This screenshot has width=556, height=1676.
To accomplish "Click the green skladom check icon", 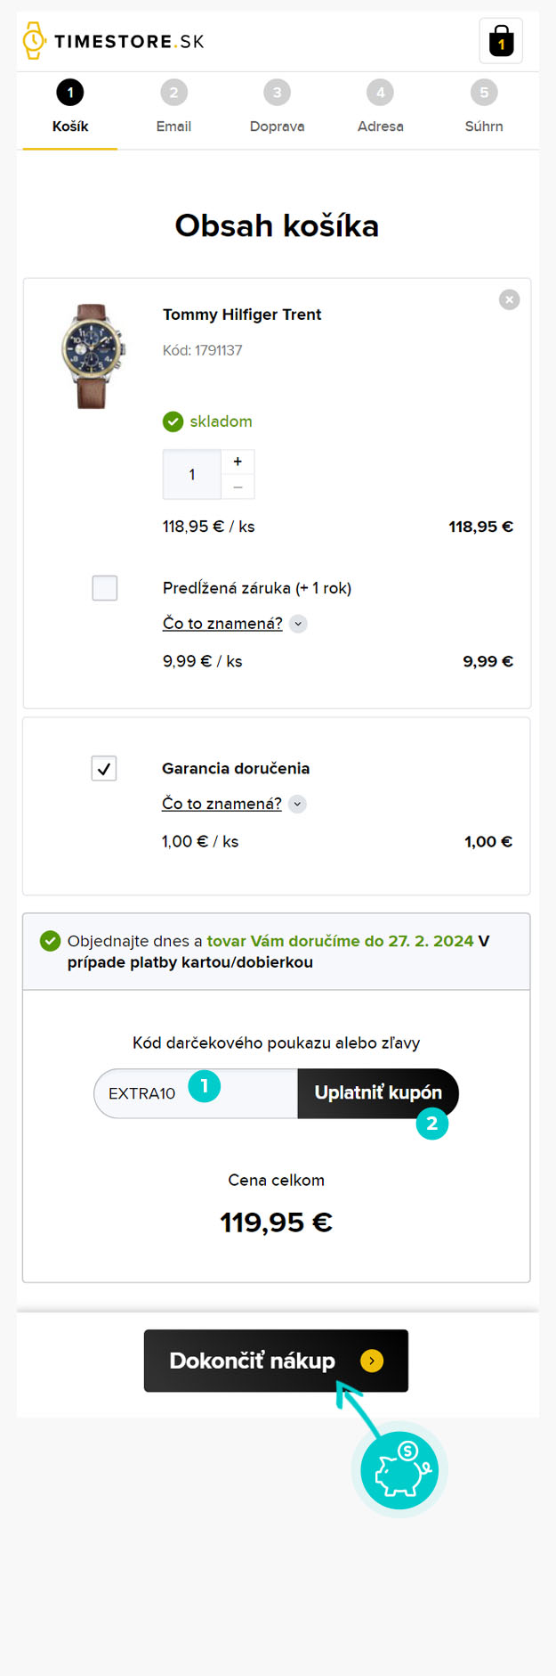I will (173, 421).
